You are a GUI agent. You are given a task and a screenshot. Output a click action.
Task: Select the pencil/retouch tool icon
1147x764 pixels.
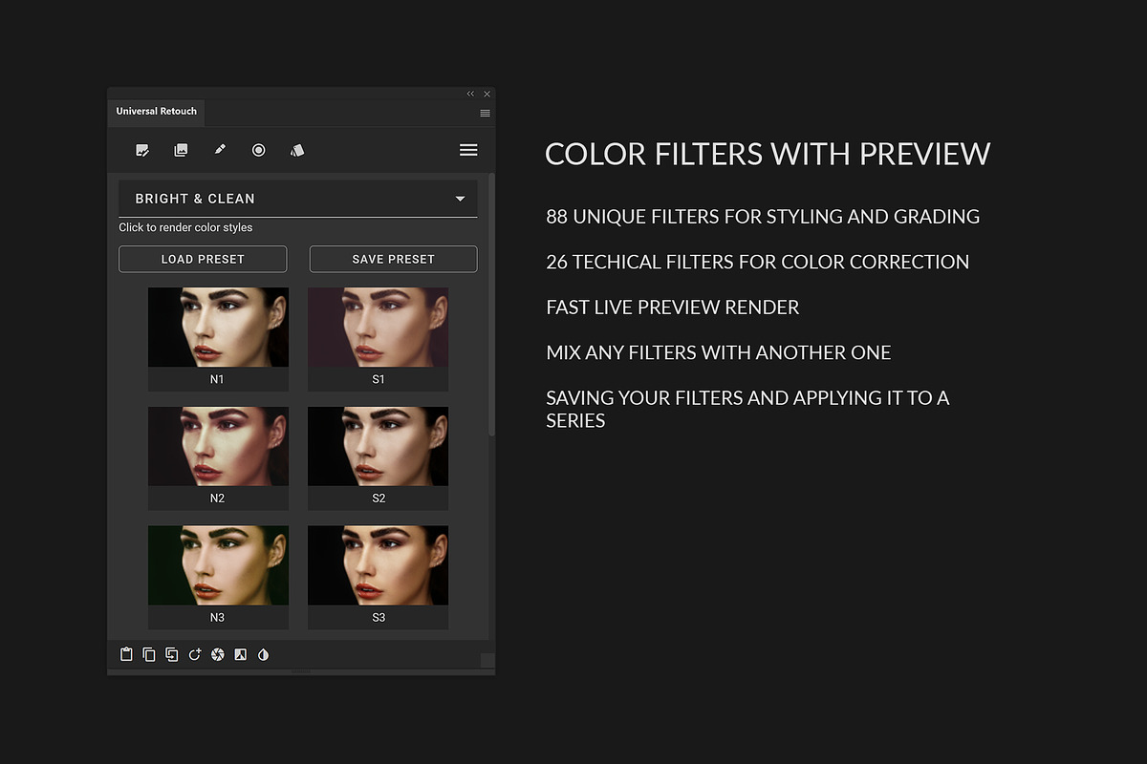point(220,150)
